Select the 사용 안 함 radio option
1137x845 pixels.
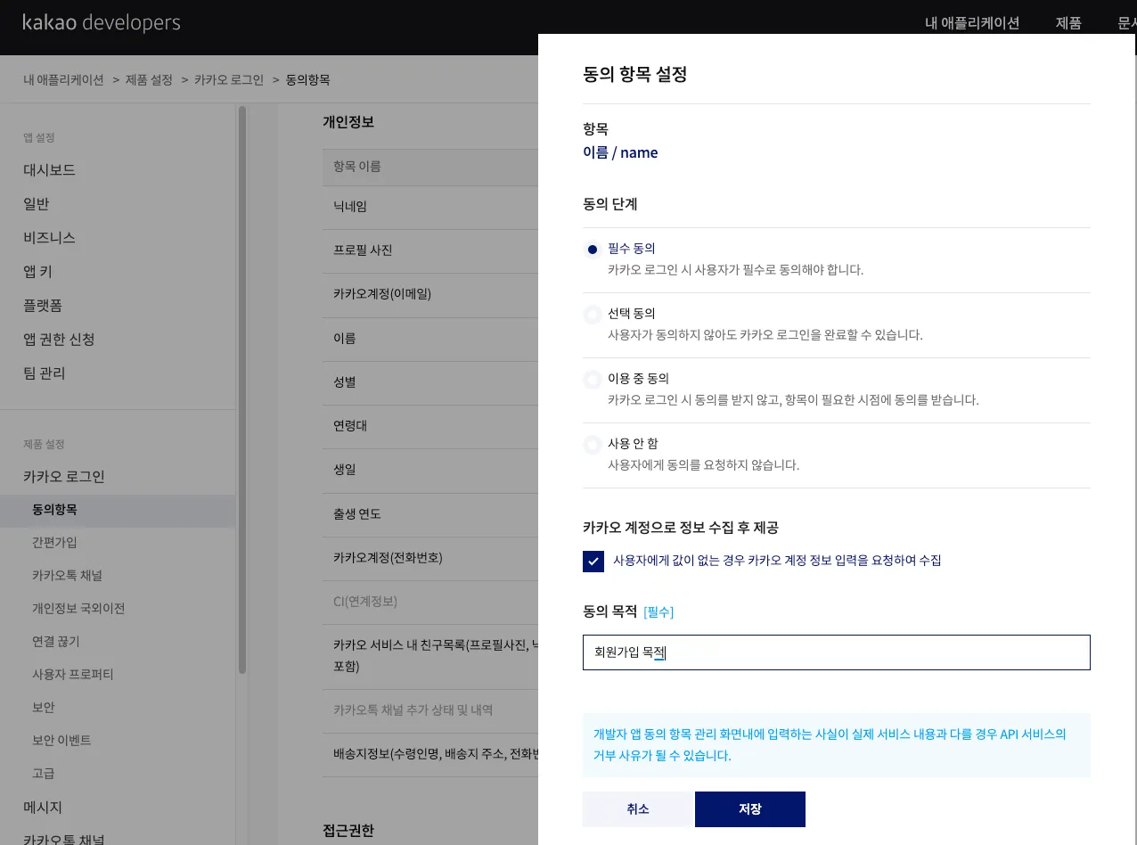click(x=593, y=445)
